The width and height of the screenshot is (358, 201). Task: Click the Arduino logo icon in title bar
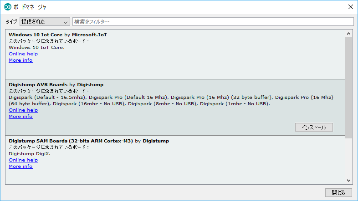point(8,7)
